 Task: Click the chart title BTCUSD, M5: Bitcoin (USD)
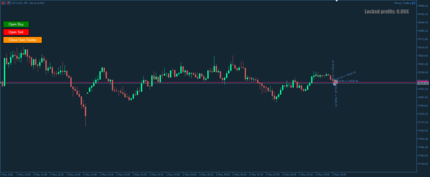tap(28, 3)
